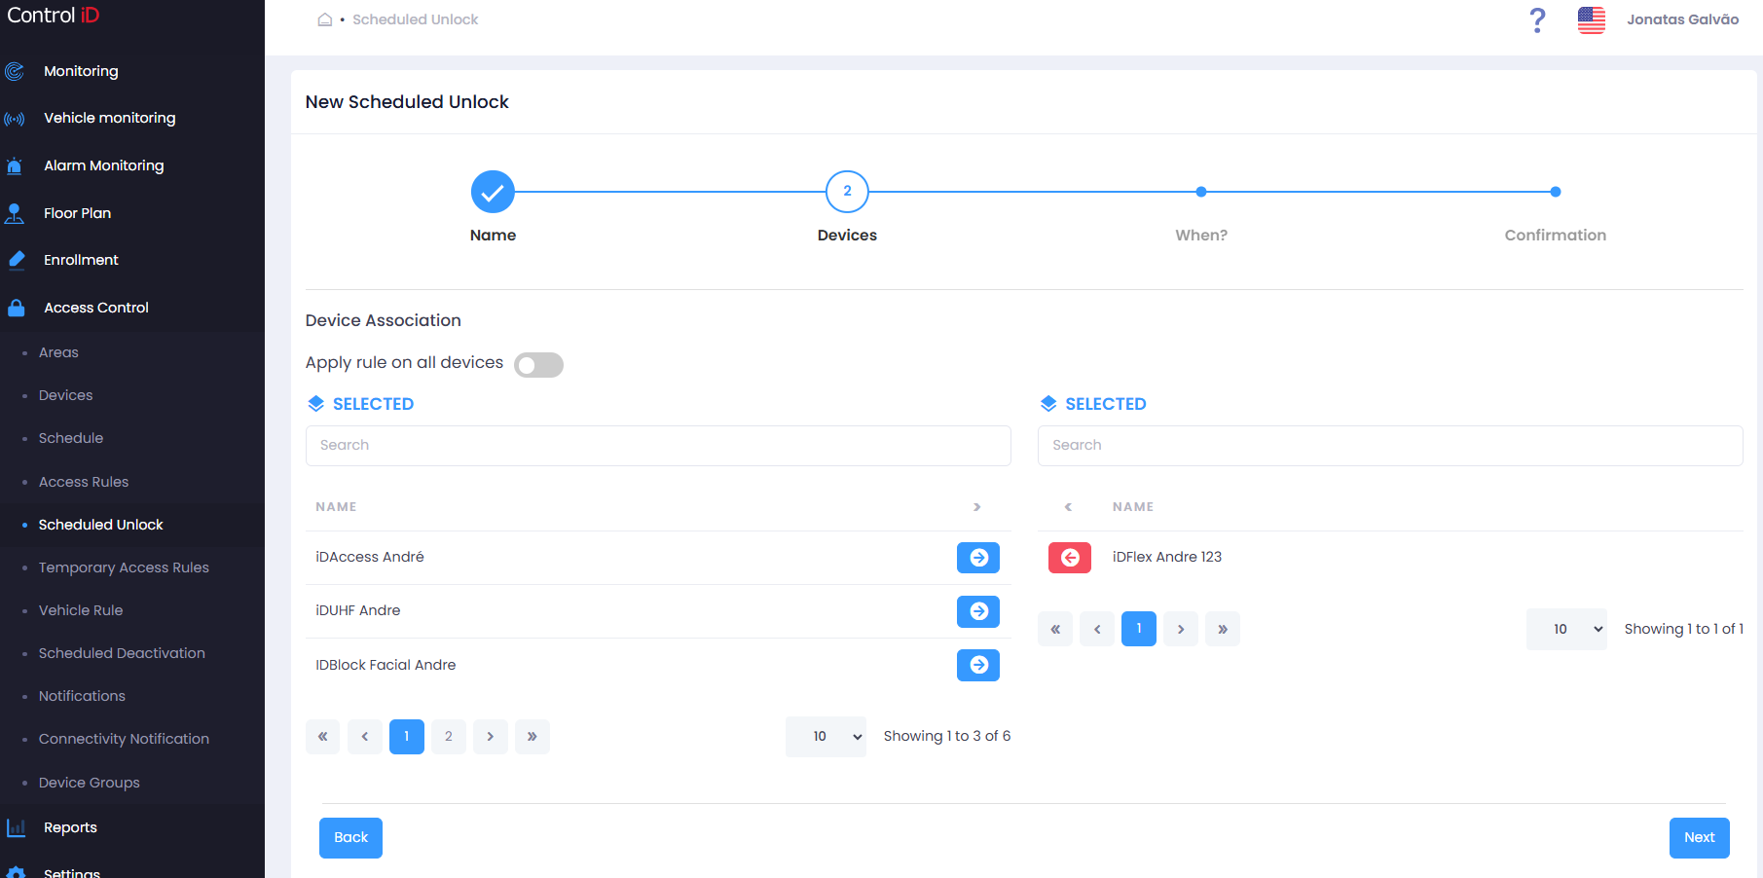Open Scheduled Deactivation submenu item
This screenshot has width=1763, height=878.
tap(122, 653)
